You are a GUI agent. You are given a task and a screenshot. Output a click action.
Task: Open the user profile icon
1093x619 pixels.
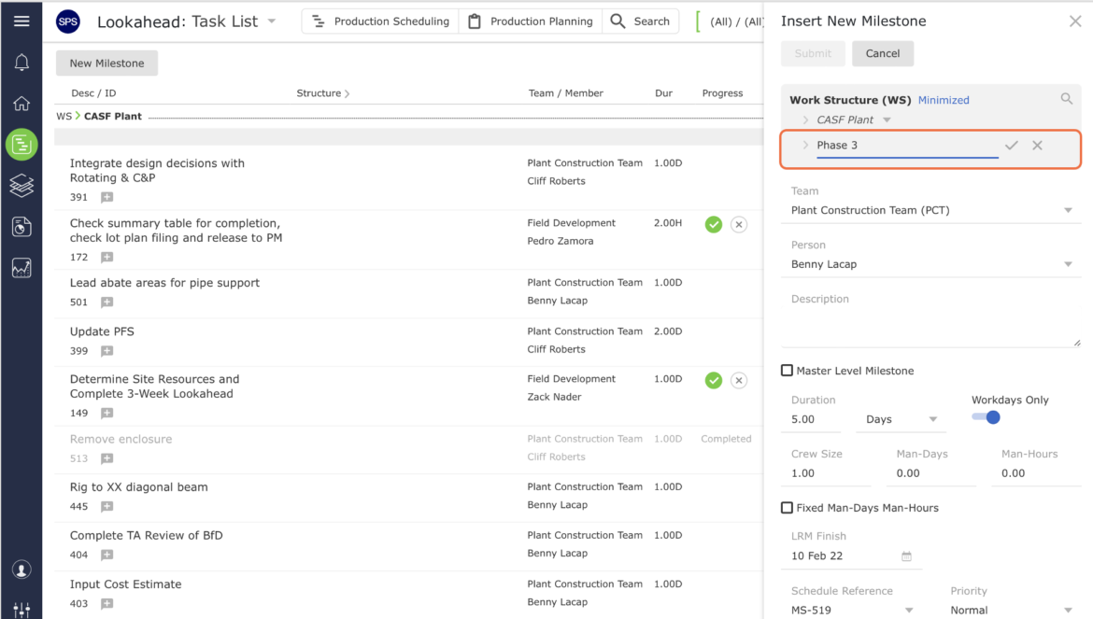pos(21,570)
